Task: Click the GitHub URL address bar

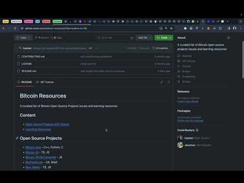Action: pos(90,28)
